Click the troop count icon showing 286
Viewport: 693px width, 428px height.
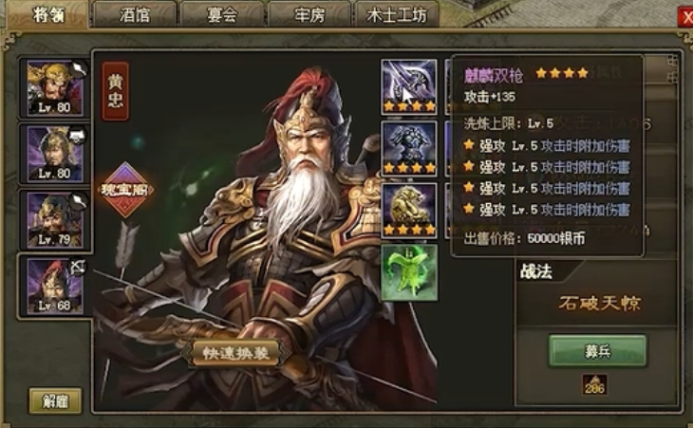[594, 384]
